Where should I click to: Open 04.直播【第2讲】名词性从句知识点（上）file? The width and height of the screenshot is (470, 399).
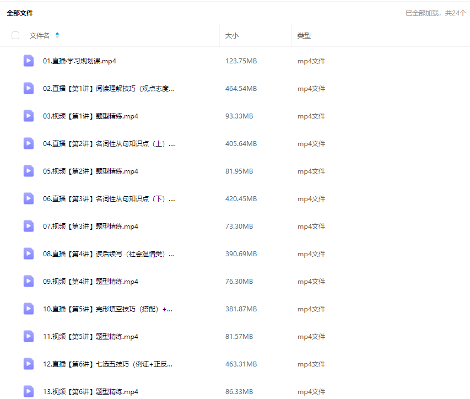[x=109, y=144]
